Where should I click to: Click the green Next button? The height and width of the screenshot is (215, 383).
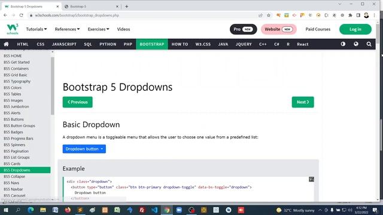[x=303, y=102]
